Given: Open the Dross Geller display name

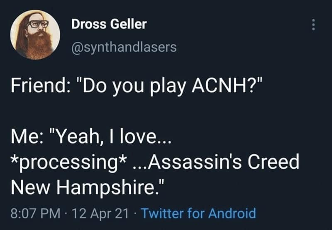Looking at the screenshot, I should [109, 24].
